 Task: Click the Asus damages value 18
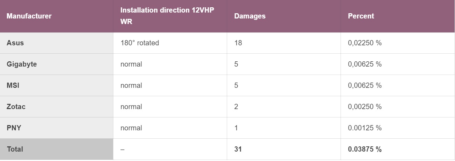coord(238,43)
